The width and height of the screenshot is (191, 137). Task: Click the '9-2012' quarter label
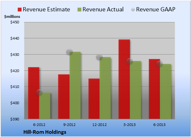(70, 125)
